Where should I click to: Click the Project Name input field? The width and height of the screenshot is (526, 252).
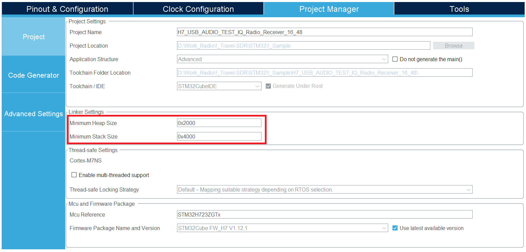[x=324, y=32]
